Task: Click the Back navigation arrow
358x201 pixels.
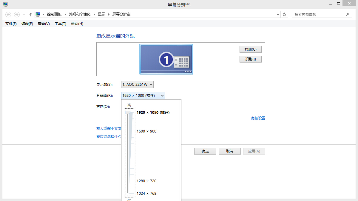Action: [8, 14]
